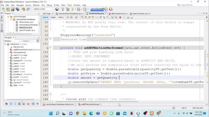This screenshot has height=117, width=209.
Task: Switch to the Start Page tab
Action: pos(47,14)
